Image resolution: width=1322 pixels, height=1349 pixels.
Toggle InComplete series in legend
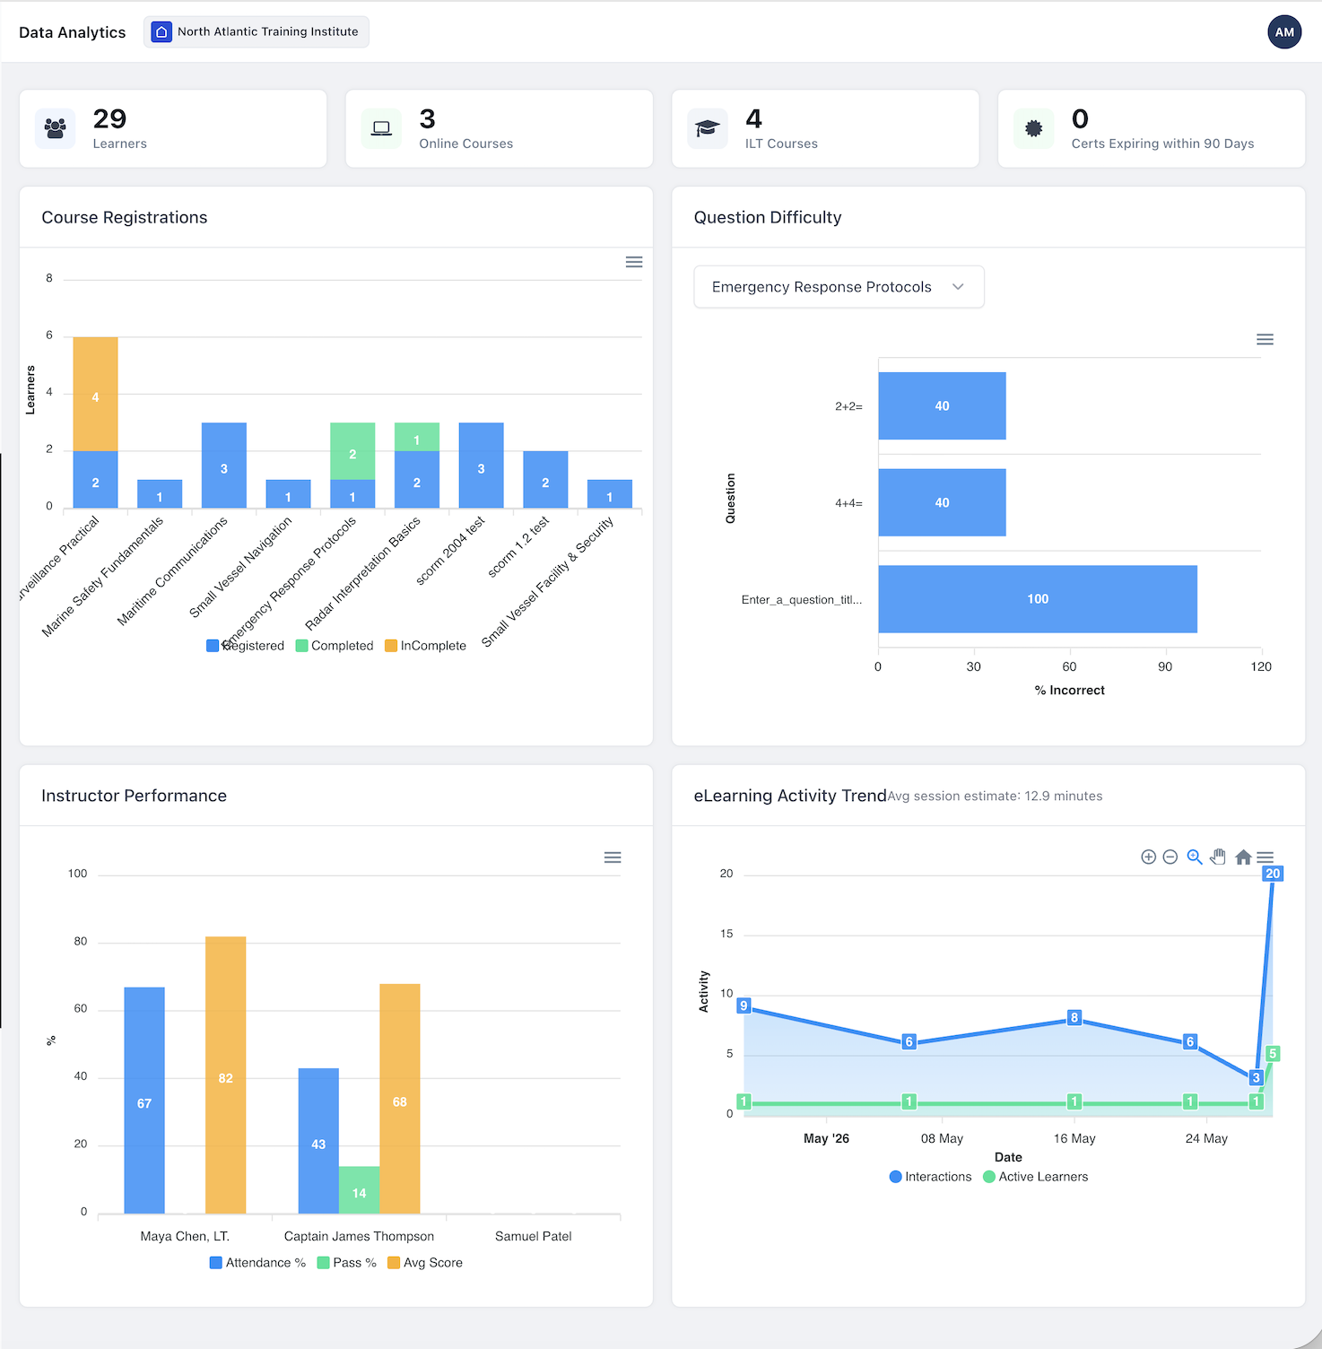pyautogui.click(x=426, y=646)
